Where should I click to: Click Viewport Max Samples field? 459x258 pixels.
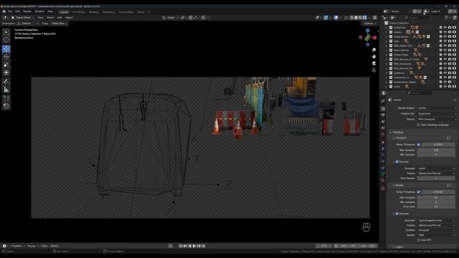[436, 150]
